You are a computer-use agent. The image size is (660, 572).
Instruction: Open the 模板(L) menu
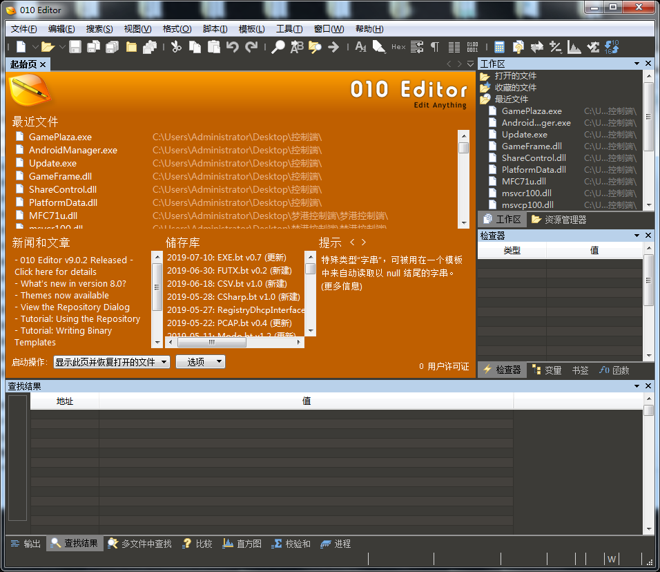tap(252, 29)
